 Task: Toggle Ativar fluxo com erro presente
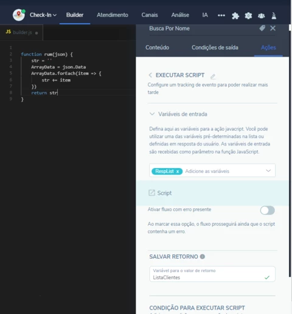tap(267, 211)
